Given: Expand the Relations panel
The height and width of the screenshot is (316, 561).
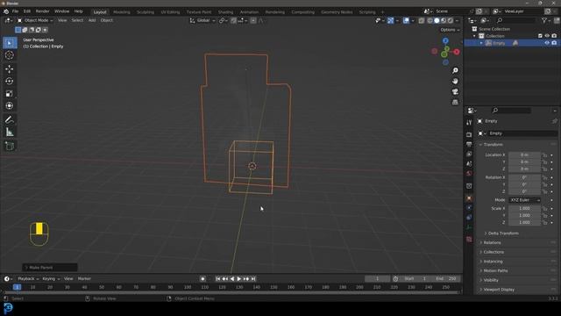Looking at the screenshot, I should pos(492,242).
